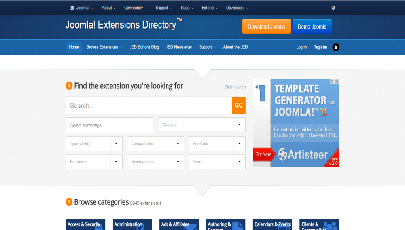The height and width of the screenshot is (230, 405).
Task: Open the Community menu in top bar
Action: pos(135,8)
